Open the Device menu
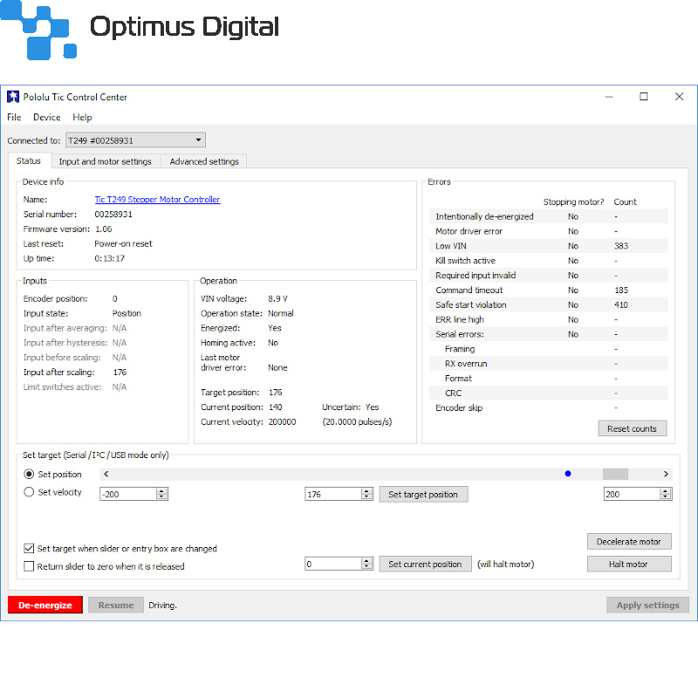This screenshot has width=698, height=698. (x=47, y=117)
